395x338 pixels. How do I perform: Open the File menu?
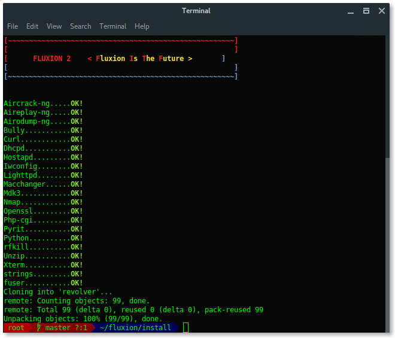13,26
